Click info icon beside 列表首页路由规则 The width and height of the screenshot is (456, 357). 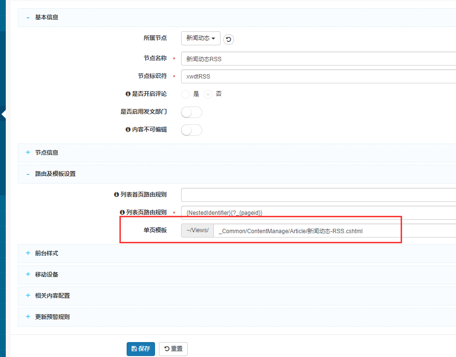[117, 195]
